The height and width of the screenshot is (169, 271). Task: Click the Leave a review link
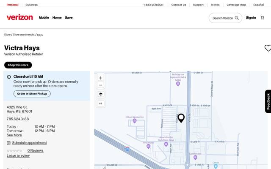pyautogui.click(x=18, y=155)
